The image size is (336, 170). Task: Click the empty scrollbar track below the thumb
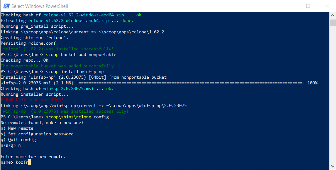[333, 94]
